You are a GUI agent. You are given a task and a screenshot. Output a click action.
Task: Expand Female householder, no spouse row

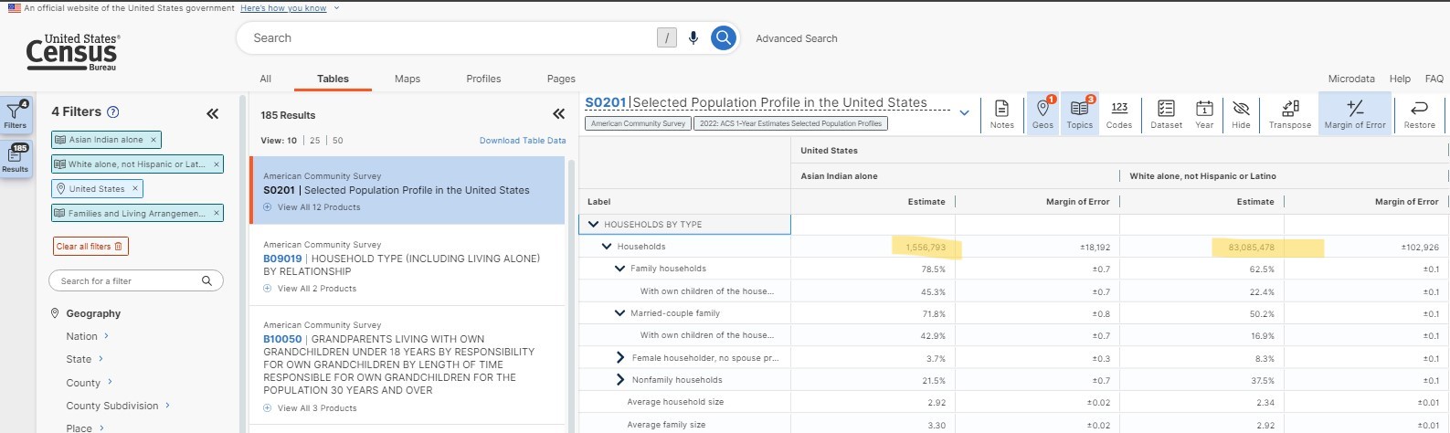point(620,358)
